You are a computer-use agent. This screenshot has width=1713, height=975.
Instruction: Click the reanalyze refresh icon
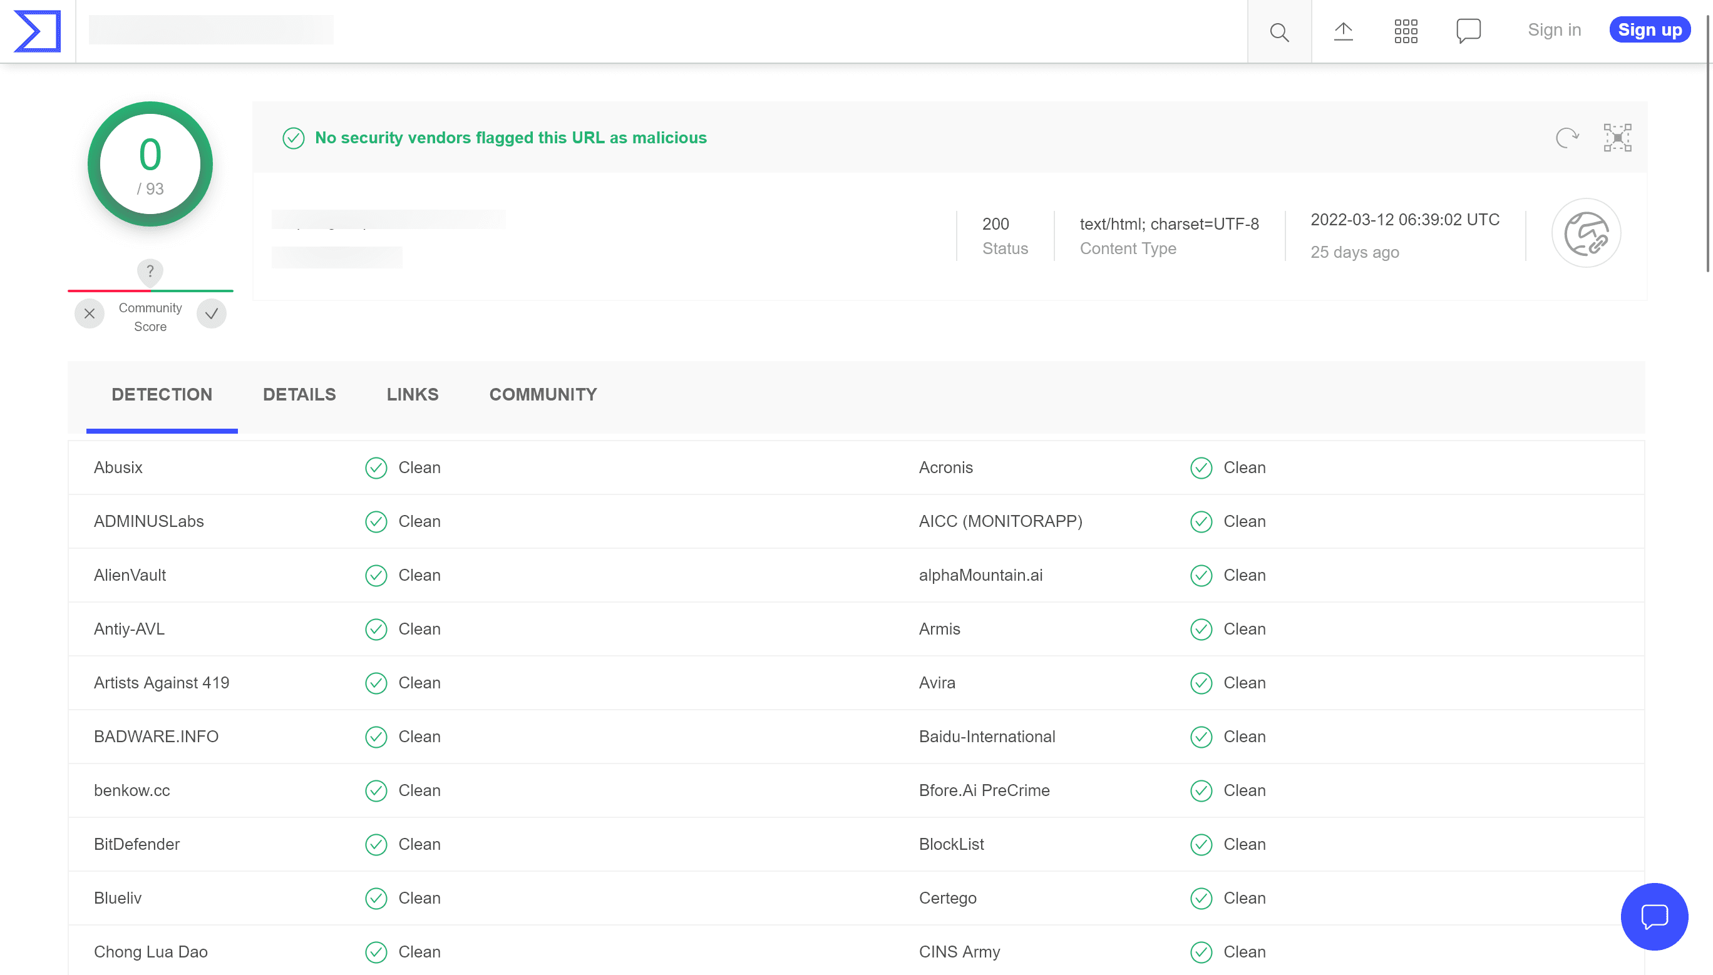[1566, 138]
